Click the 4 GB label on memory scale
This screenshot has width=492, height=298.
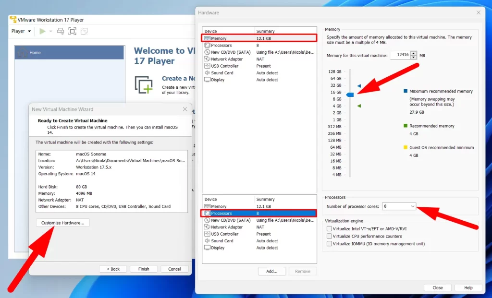pos(337,106)
